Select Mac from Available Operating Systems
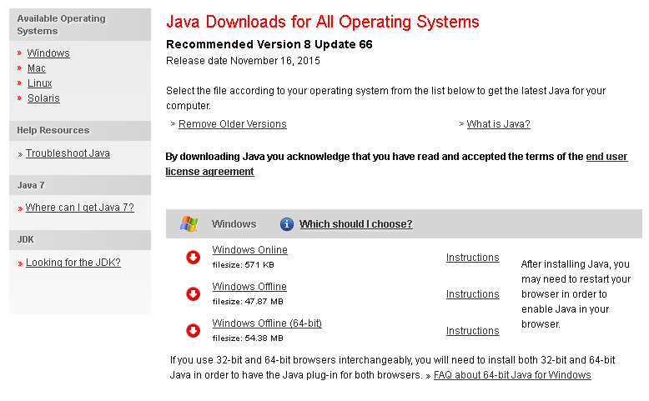 click(x=37, y=68)
